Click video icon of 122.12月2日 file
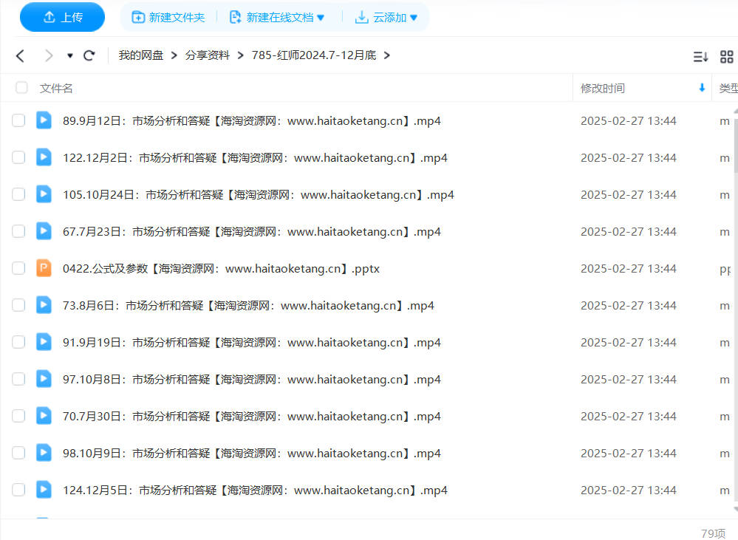 coord(44,157)
